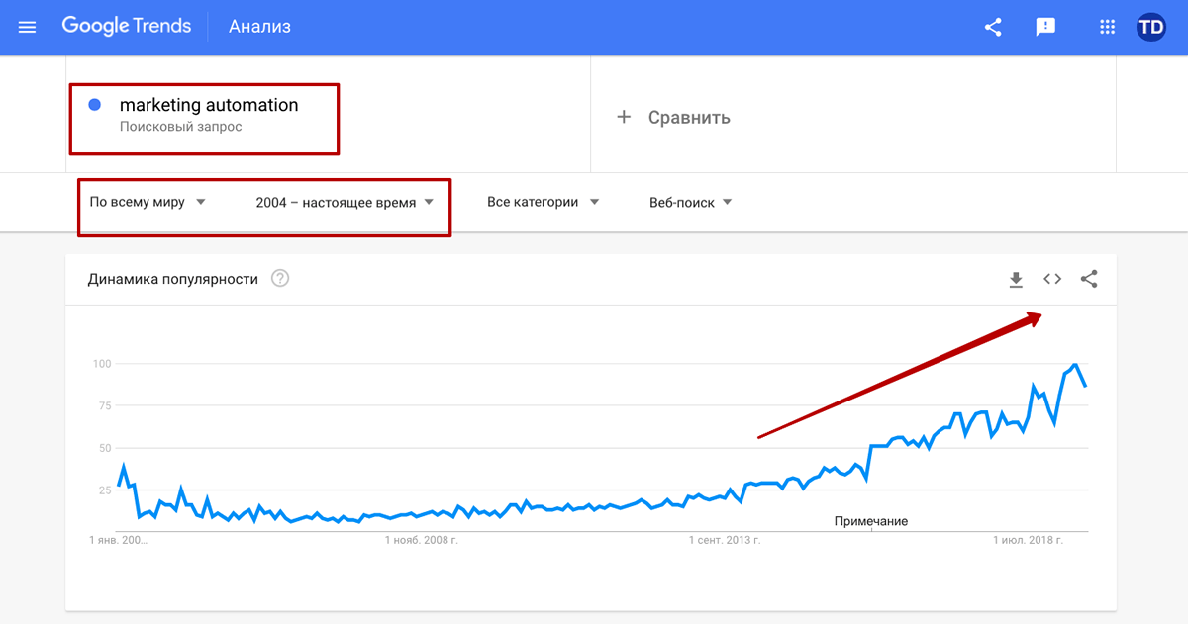Download the interest over time chart data
Screen dimensions: 1188x624
click(x=1016, y=280)
